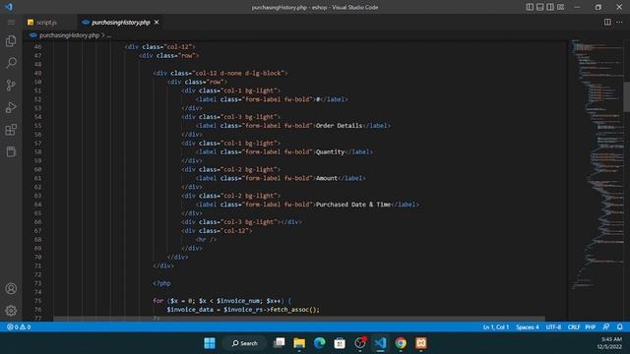This screenshot has height=354, width=630.
Task: Switch to the script.js tab
Action: pos(46,23)
